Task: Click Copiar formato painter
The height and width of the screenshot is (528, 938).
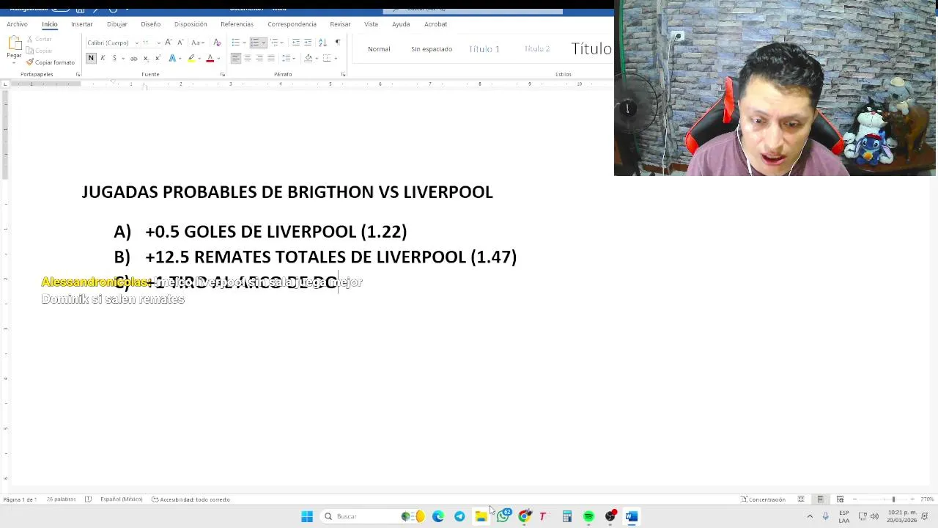Action: [x=50, y=62]
